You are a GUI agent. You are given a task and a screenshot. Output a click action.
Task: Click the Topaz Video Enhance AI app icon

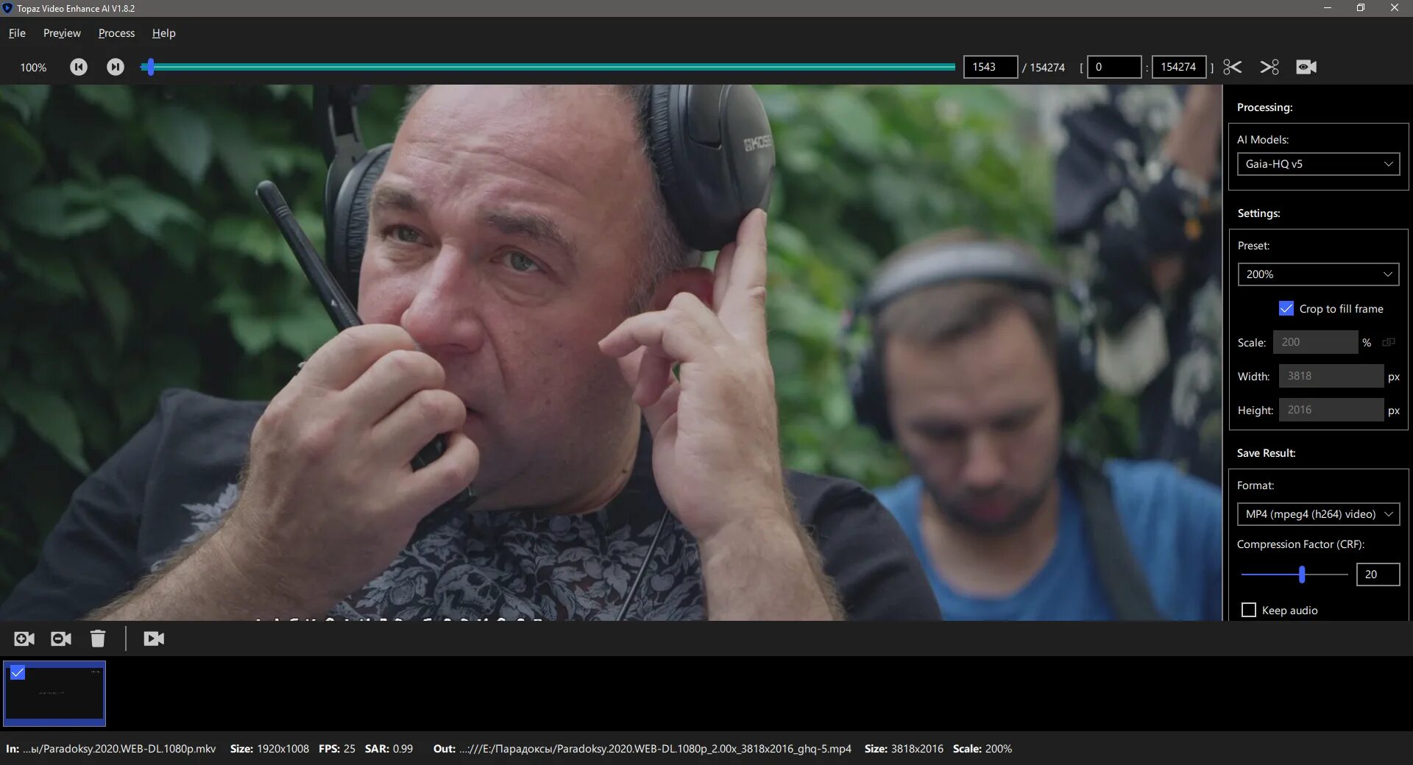tap(7, 8)
